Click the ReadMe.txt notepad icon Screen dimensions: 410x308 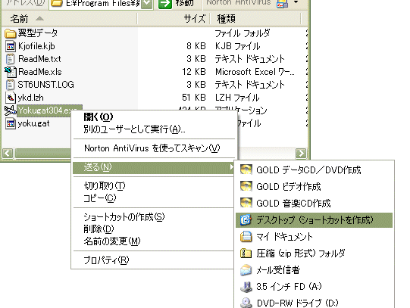(x=11, y=59)
